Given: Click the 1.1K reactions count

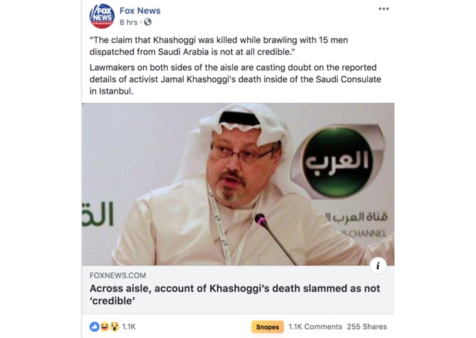Looking at the screenshot, I should tap(129, 327).
